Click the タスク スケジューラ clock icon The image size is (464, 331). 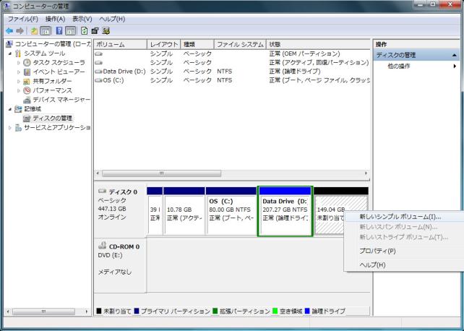click(x=27, y=62)
